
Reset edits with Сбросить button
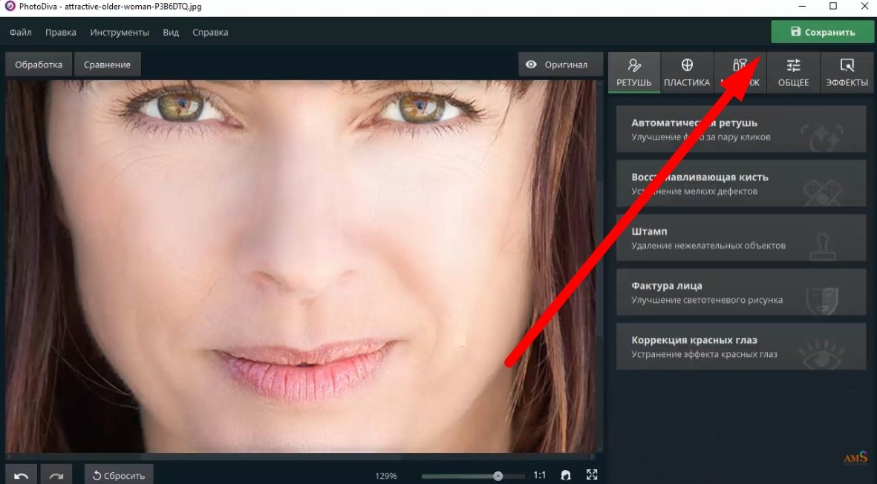click(x=119, y=476)
